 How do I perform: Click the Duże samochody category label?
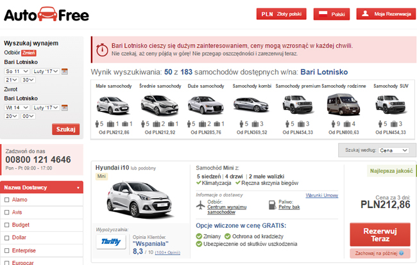tap(206, 86)
